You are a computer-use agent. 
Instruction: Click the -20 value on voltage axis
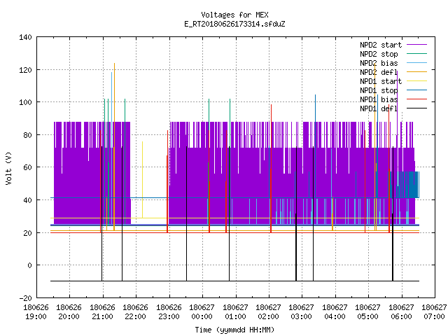25,298
